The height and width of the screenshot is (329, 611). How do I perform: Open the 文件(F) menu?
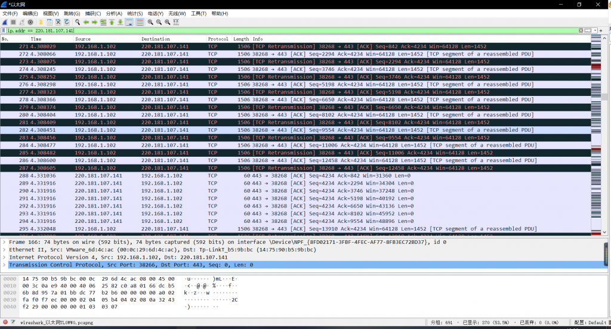coord(10,14)
